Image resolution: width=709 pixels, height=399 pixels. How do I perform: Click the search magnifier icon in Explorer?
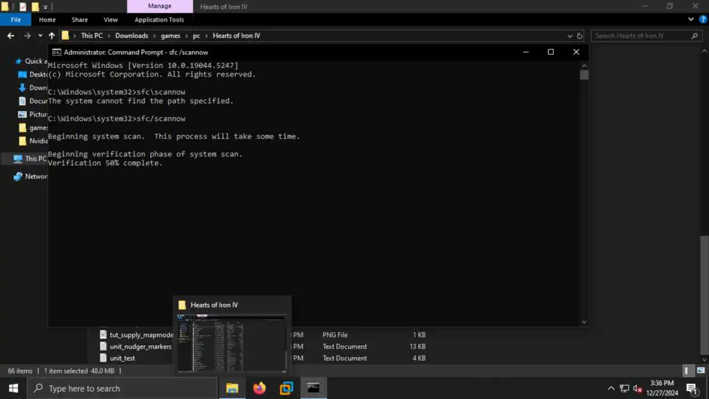pos(695,36)
